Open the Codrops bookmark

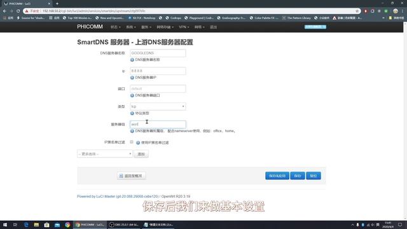point(174,18)
